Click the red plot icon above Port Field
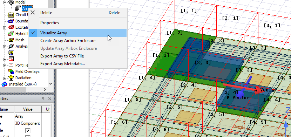Image resolution: width=291 pixels, height=137 pixels. point(11,59)
